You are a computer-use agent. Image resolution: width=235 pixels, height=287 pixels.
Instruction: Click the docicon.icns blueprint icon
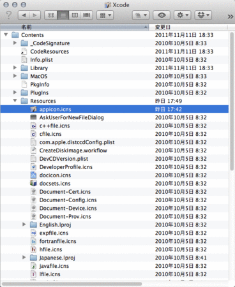[x=33, y=175]
